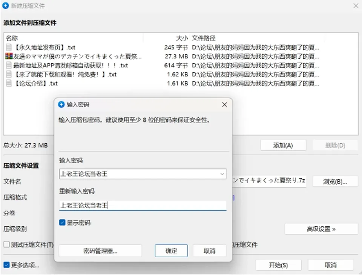Click the file icon beside 【来了就能下载和观看！纯免费！】.txt
Image resolution: width=362 pixels, height=275 pixels.
[x=9, y=74]
